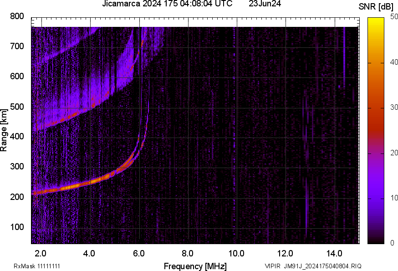Click colorbar tick label '50'
The image size is (398, 271).
(x=394, y=17)
